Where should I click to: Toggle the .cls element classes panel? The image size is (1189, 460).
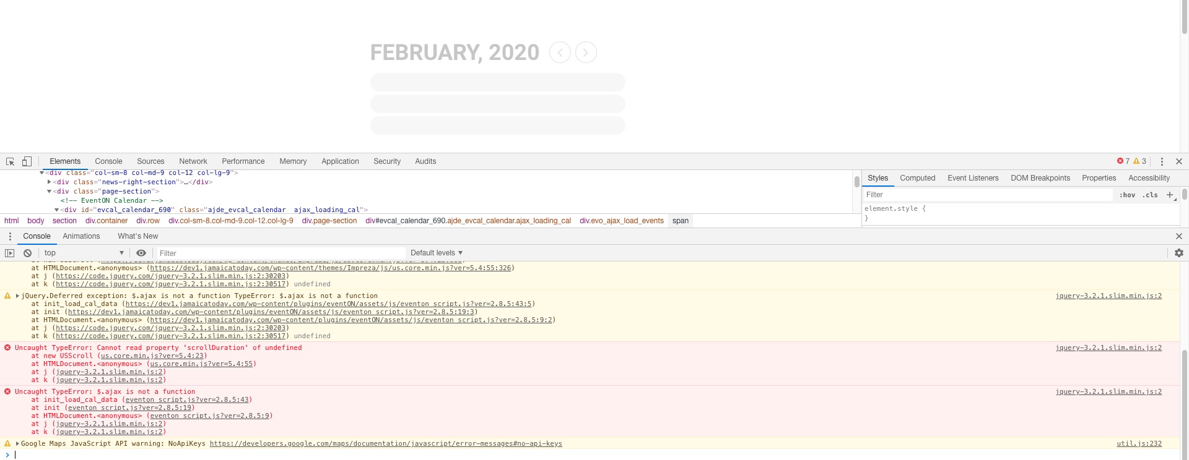tap(1150, 195)
